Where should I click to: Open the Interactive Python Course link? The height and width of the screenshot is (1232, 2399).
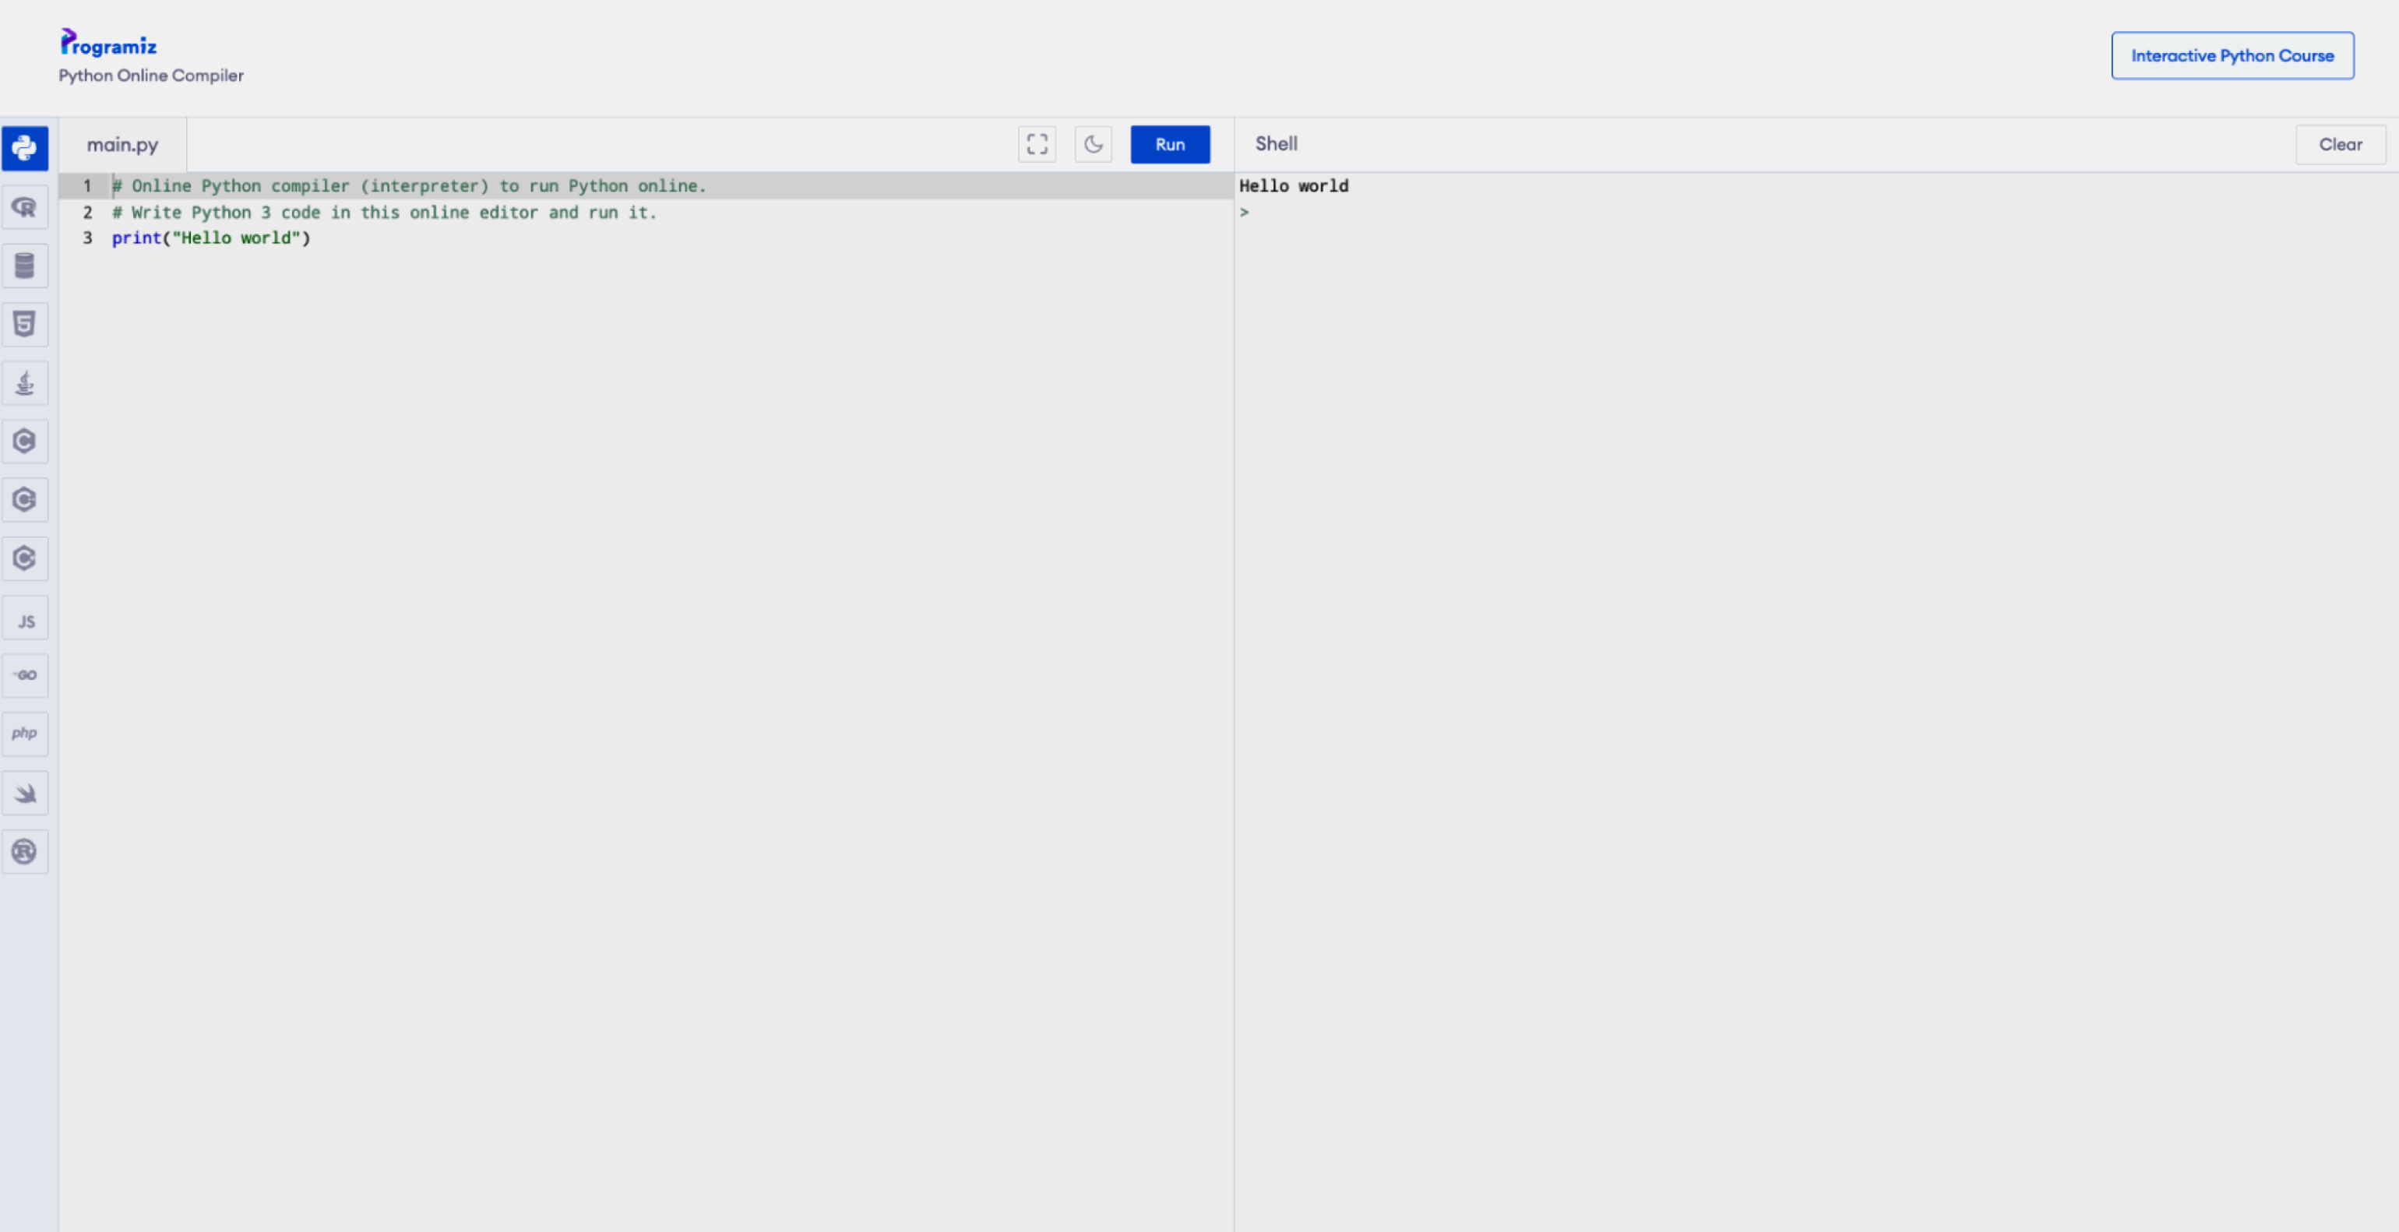pos(2232,56)
